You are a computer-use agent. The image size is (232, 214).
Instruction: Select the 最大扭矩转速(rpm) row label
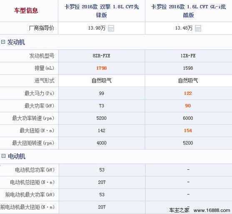[x=33, y=143]
